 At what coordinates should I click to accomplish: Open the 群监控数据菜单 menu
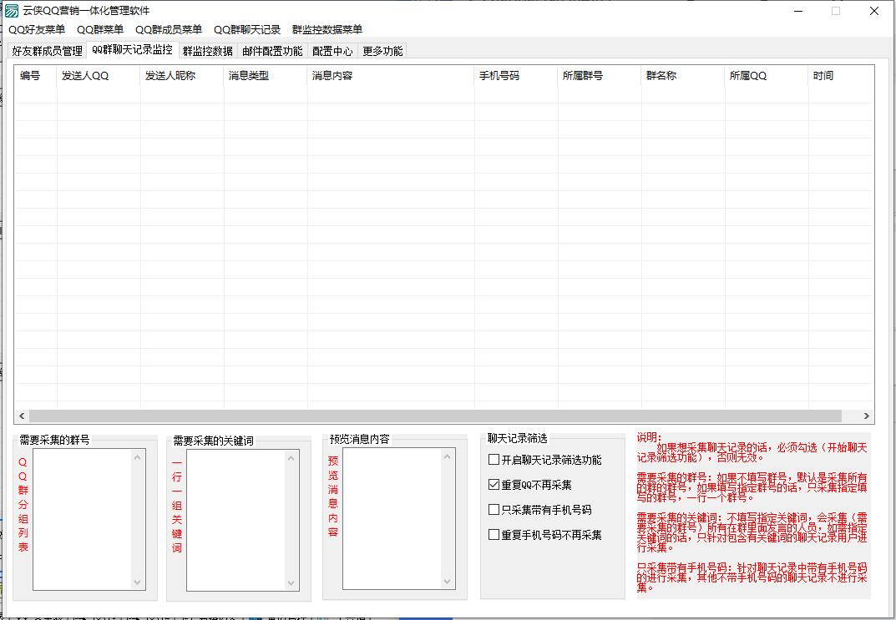[x=327, y=30]
